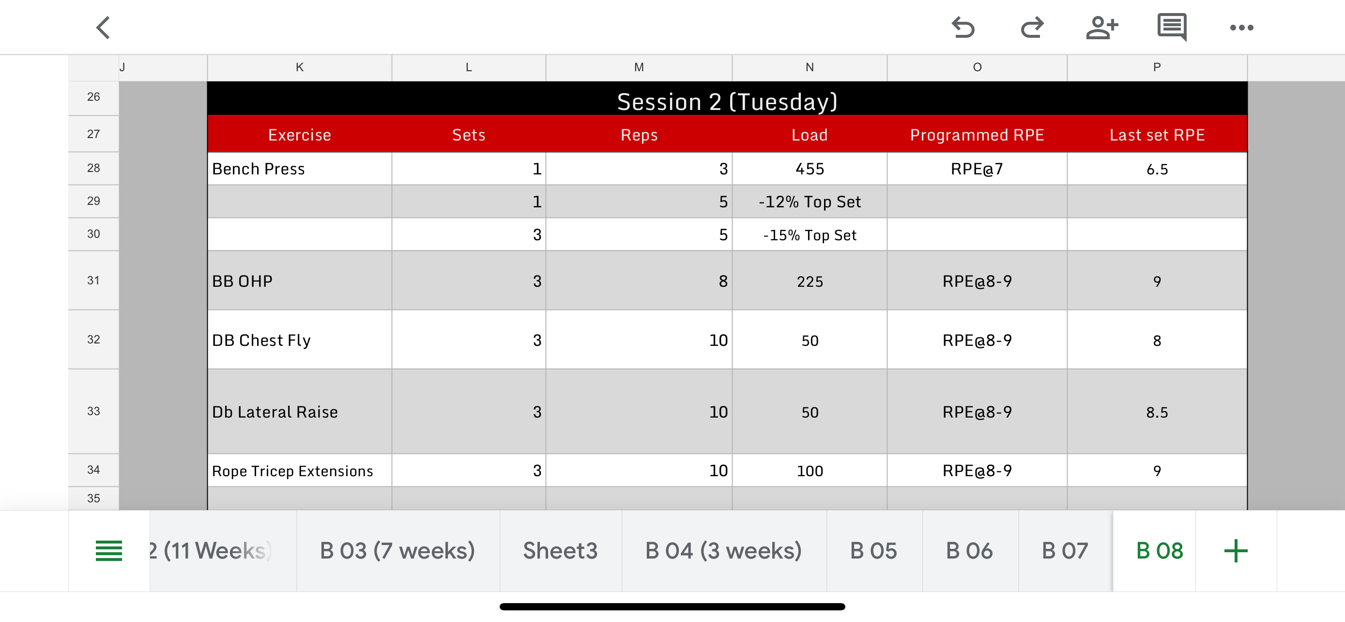Select the B 03 (7 weeks) tab

pyautogui.click(x=397, y=551)
